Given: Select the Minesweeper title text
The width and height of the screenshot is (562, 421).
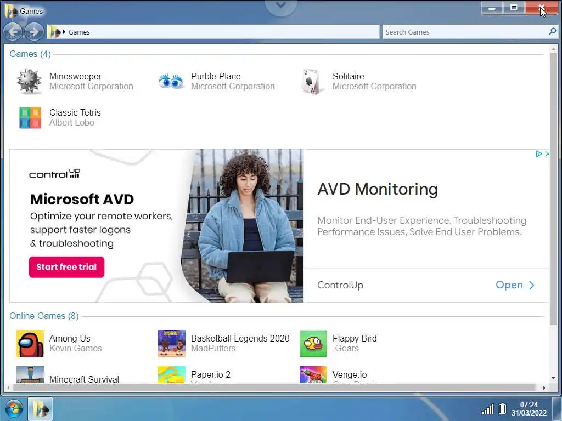Looking at the screenshot, I should 75,77.
